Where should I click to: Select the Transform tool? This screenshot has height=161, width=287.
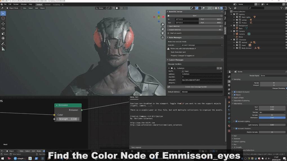(3, 38)
